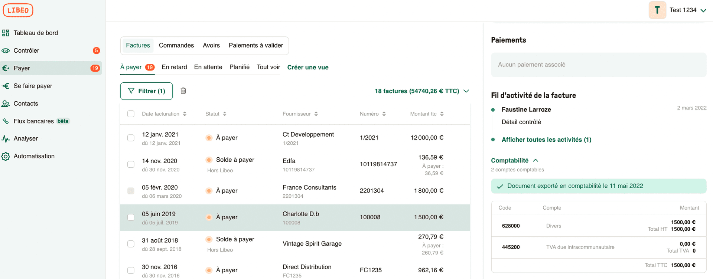Viewport: 713px width, 279px height.
Task: Switch to the Commandes tab
Action: coord(176,45)
